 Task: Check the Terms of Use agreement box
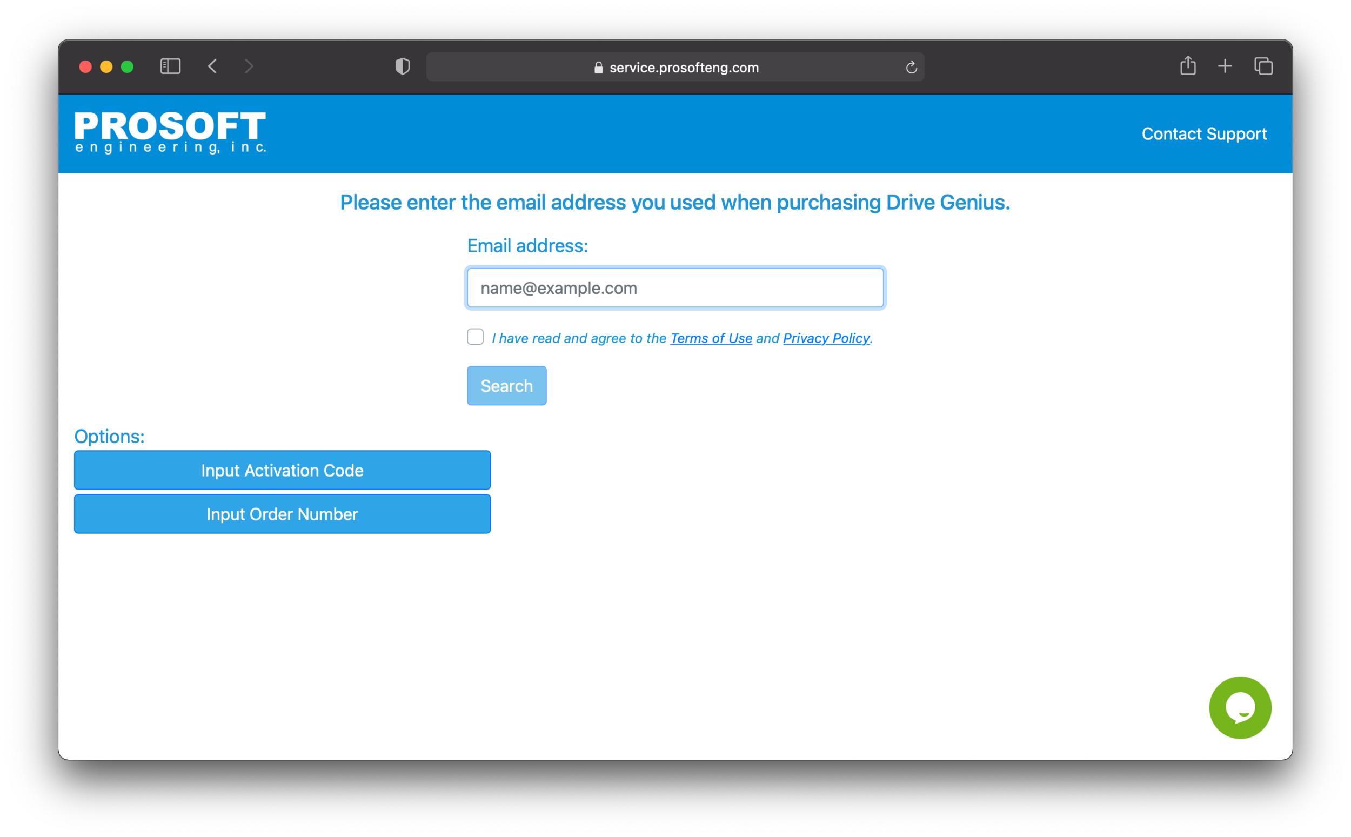pyautogui.click(x=475, y=337)
